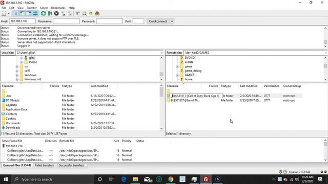The height and width of the screenshot is (184, 328).
Task: Switch to the Failed transfers tab
Action: 44,165
